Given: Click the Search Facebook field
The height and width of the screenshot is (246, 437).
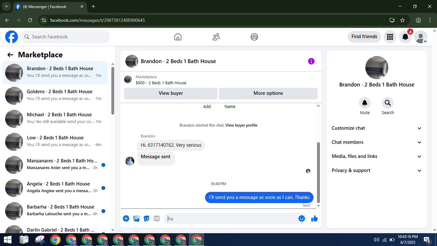Looking at the screenshot, I should tap(65, 37).
